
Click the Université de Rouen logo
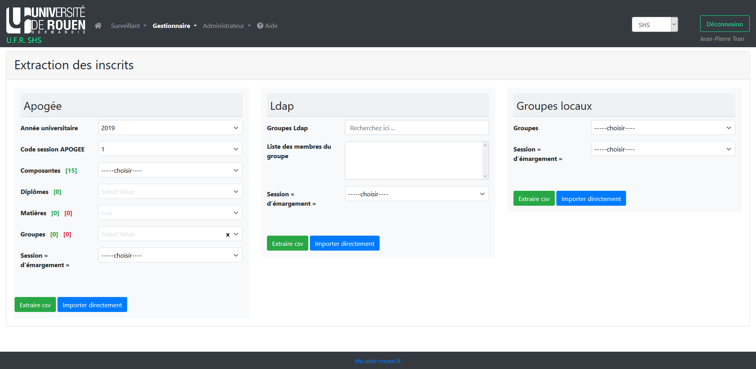pos(46,20)
